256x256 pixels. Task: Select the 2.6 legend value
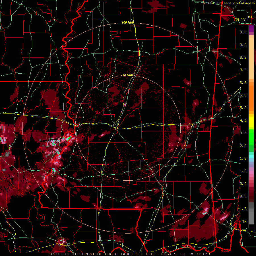(x=243, y=146)
